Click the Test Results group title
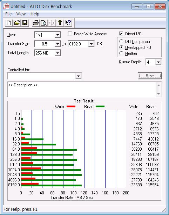 coord(84,101)
